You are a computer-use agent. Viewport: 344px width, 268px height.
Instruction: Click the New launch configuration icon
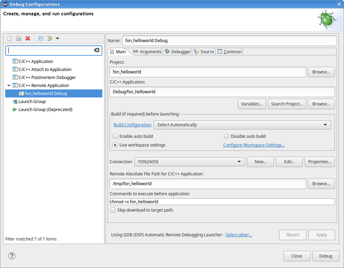[x=10, y=39]
